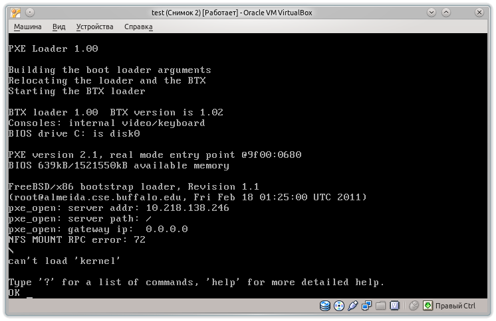The image size is (496, 321).
Task: Open the Устройства menu
Action: coord(94,27)
